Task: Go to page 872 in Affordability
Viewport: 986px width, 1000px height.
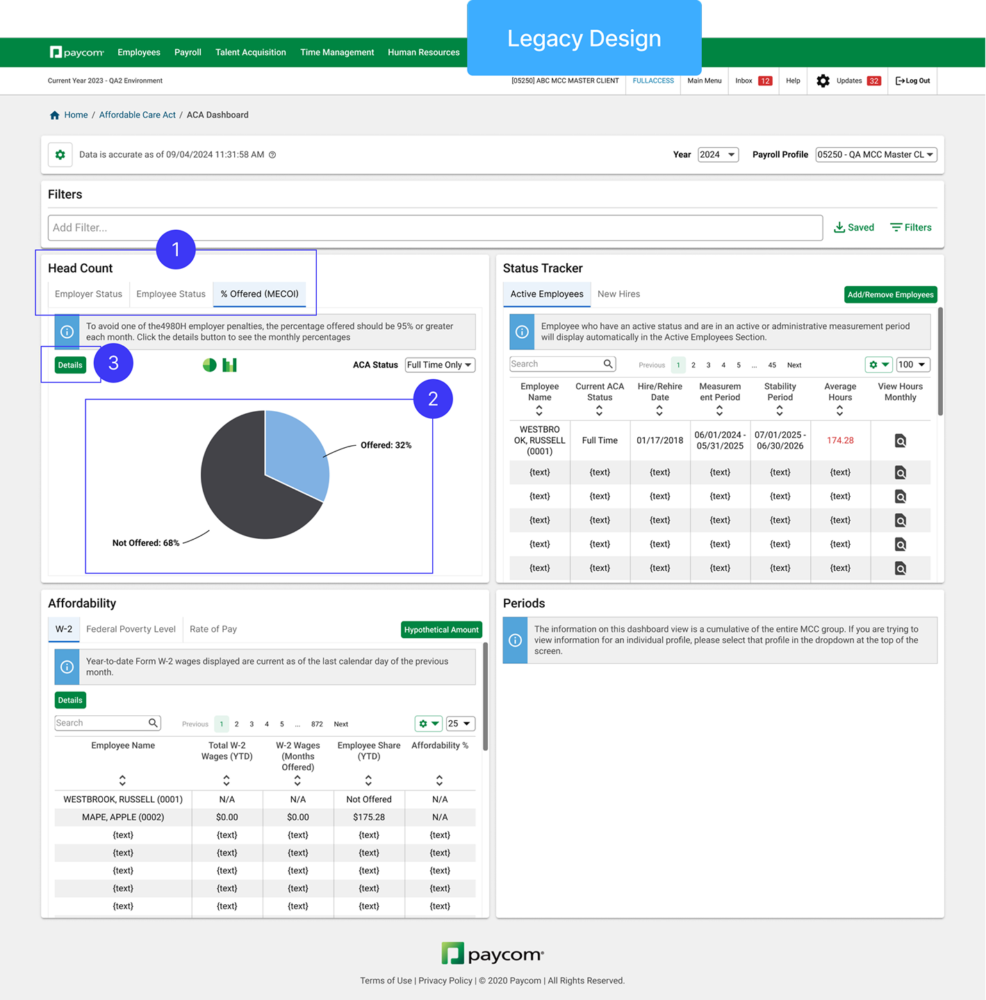Action: tap(317, 724)
